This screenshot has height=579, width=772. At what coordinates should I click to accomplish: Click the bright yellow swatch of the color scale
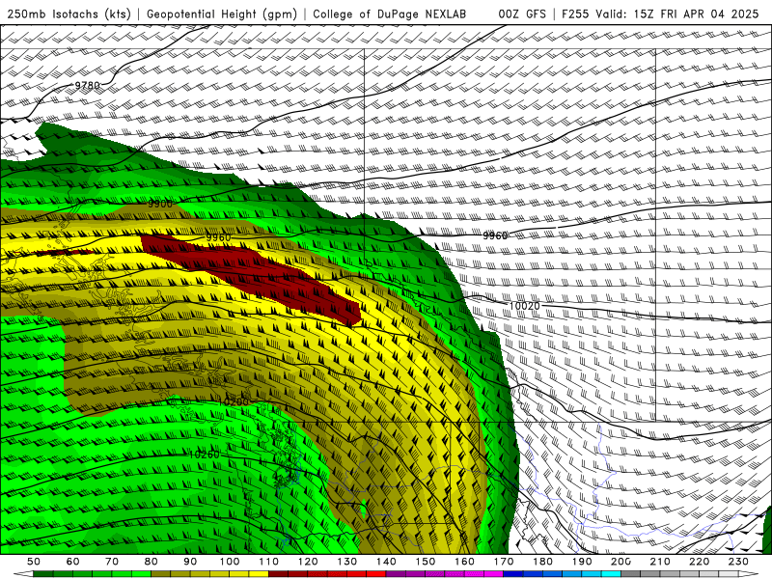(x=259, y=574)
